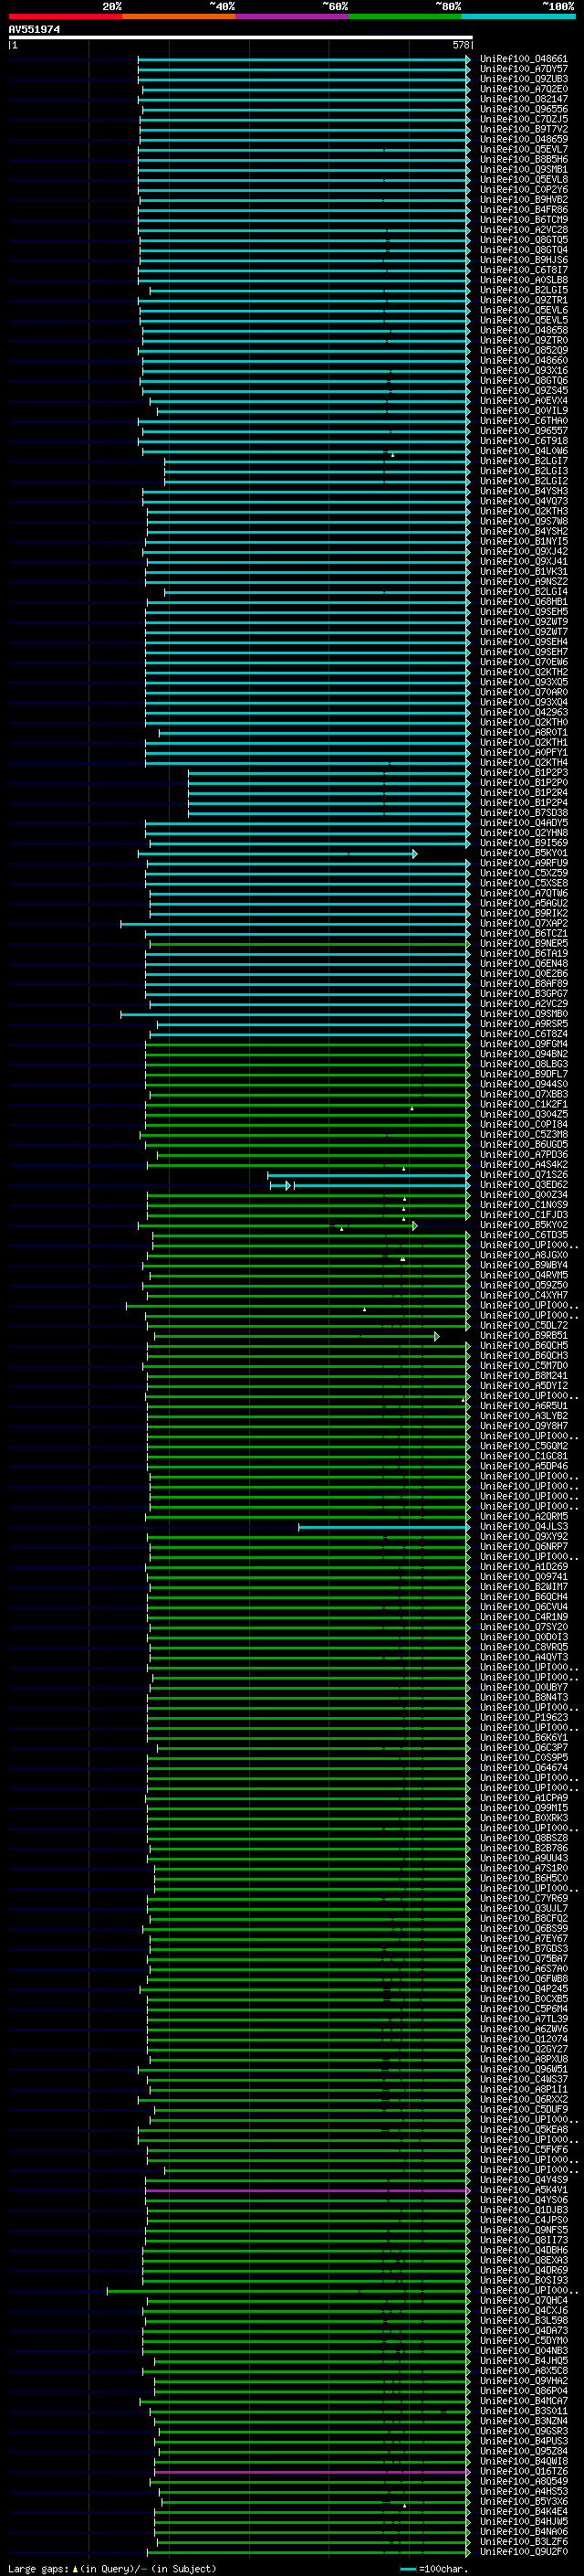Screen dimensions: 584x2576
Task: Click the 'Large gaps' legend text
Action: tap(39, 2569)
